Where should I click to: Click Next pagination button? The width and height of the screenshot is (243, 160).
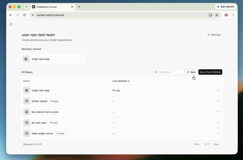216,144
